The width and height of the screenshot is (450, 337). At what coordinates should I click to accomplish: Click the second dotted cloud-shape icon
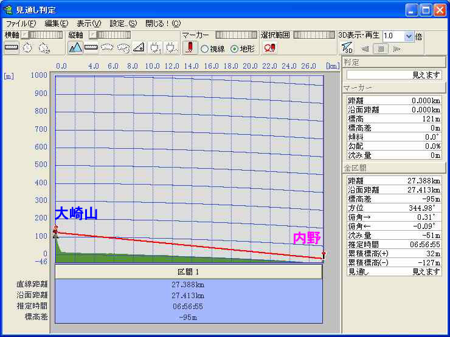point(123,47)
